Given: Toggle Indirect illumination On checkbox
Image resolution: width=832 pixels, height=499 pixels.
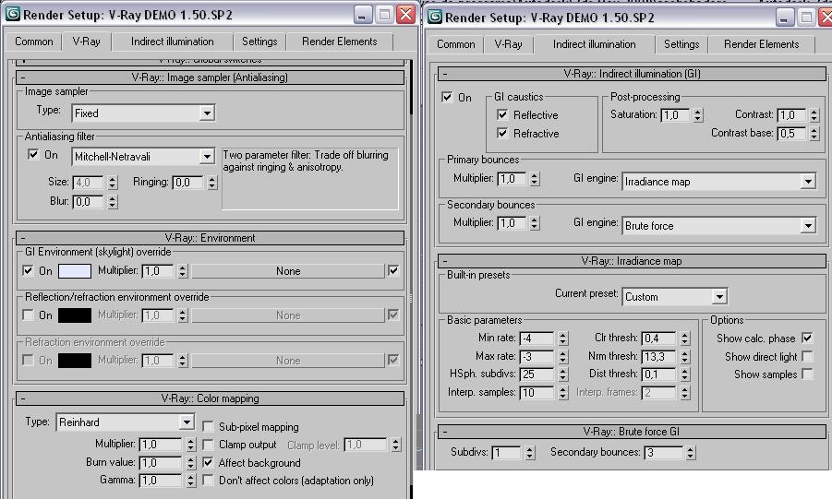Looking at the screenshot, I should [x=447, y=97].
